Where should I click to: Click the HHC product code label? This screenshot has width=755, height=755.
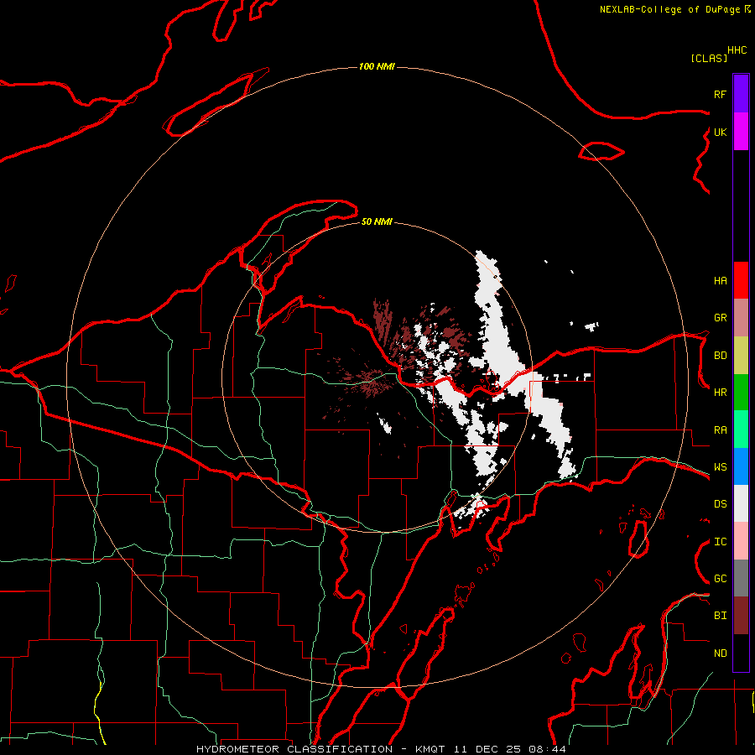click(x=737, y=50)
